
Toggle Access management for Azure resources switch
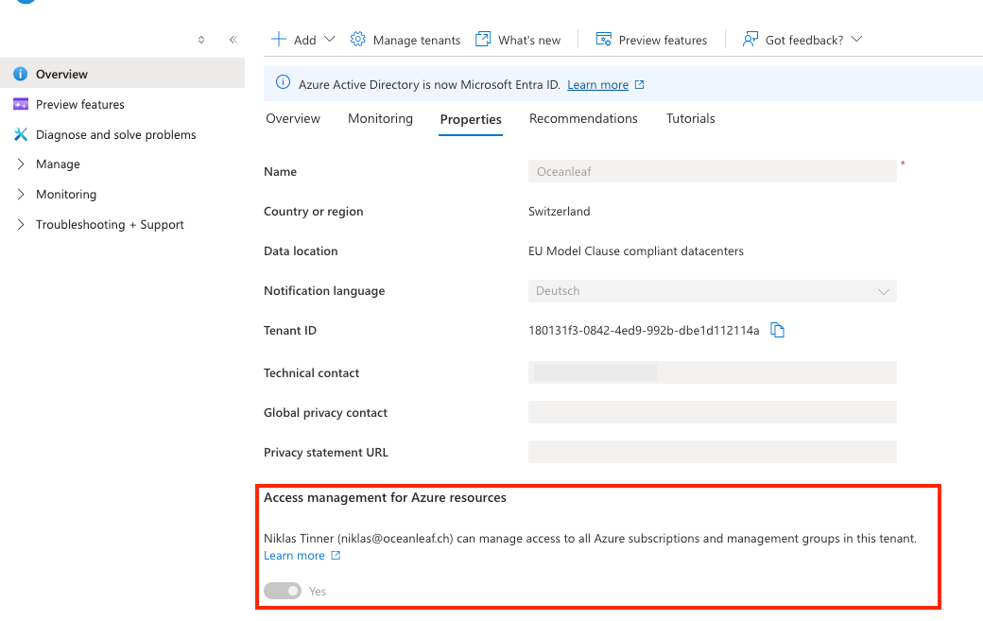click(x=283, y=591)
